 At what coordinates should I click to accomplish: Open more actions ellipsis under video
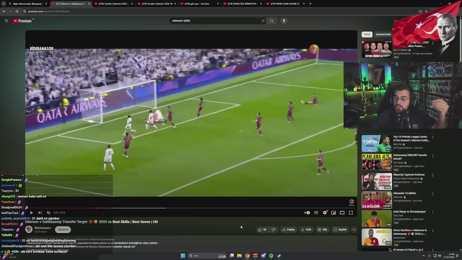(x=354, y=230)
